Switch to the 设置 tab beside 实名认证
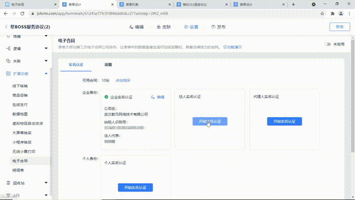 coord(108,64)
